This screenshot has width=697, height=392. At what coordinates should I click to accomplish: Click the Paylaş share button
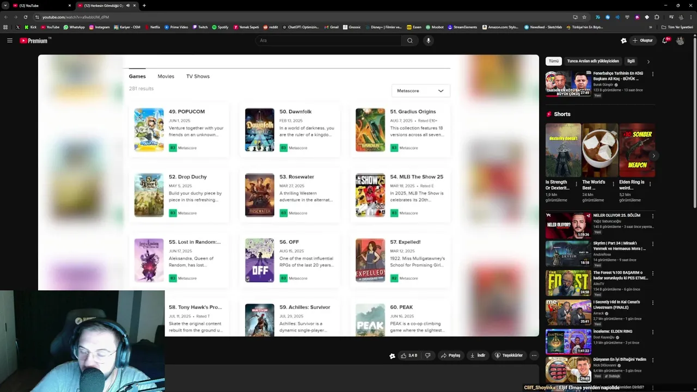click(x=450, y=356)
